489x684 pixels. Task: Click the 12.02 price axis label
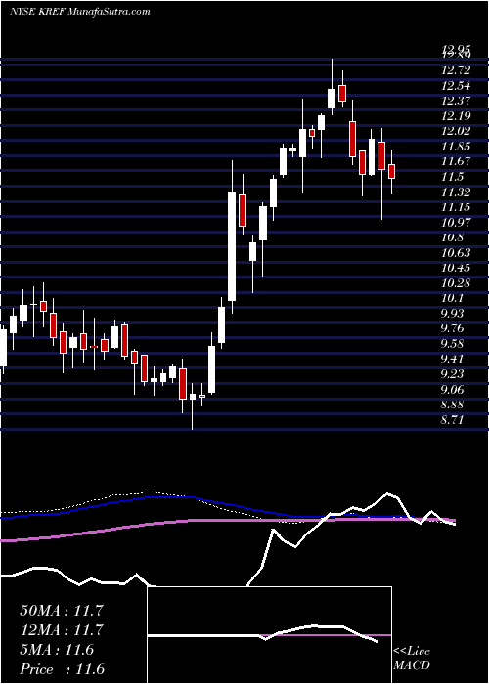[456, 130]
